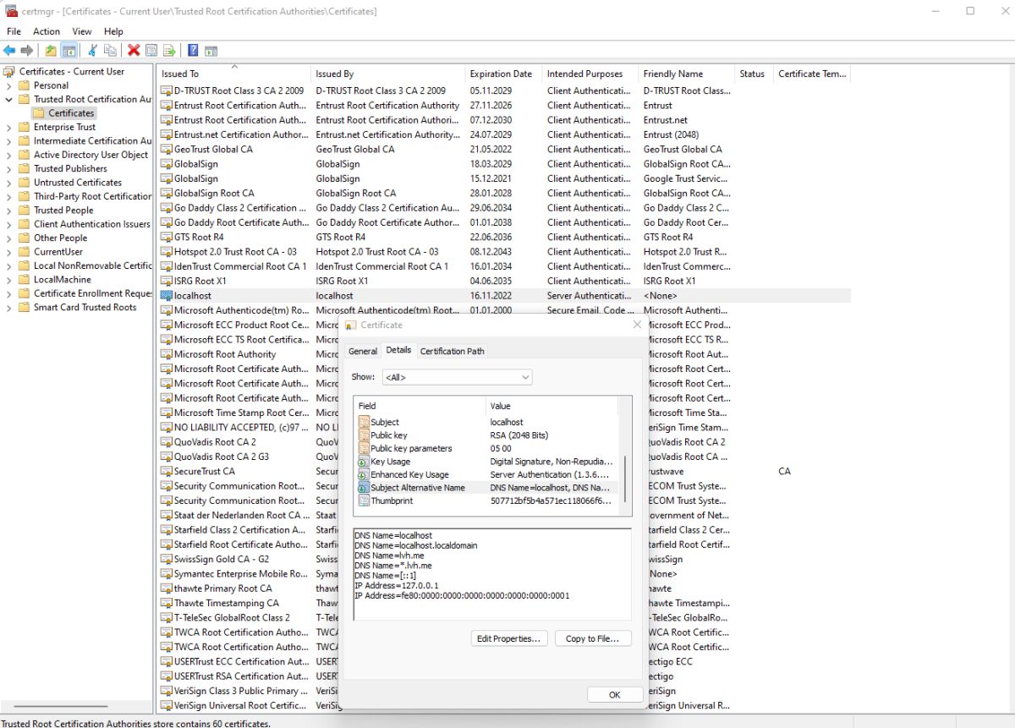Open the File menu
This screenshot has height=728, width=1015.
(x=14, y=31)
